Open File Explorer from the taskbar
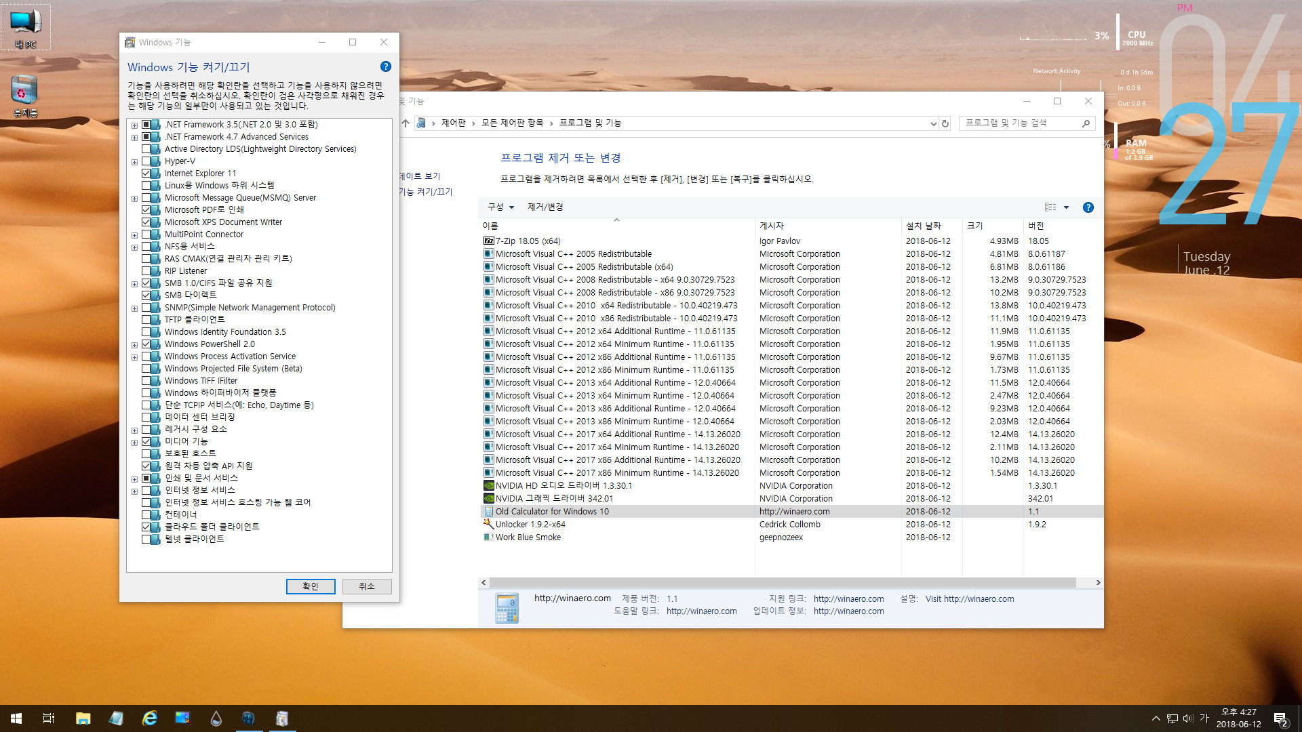This screenshot has height=732, width=1302. pos(83,718)
